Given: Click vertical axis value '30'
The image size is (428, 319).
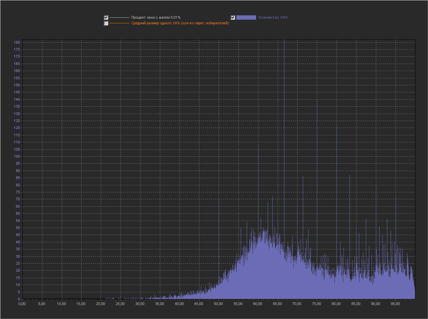Looking at the screenshot, I should tap(18, 256).
